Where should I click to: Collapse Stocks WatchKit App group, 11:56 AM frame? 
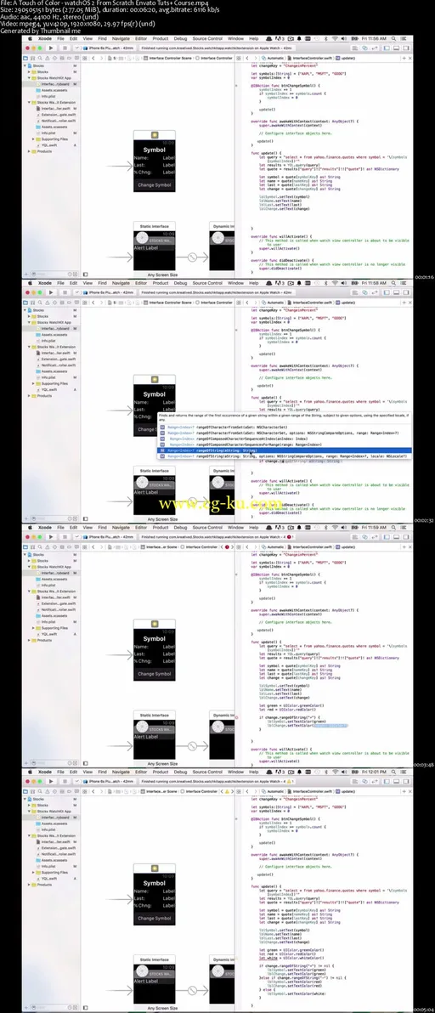click(x=30, y=78)
